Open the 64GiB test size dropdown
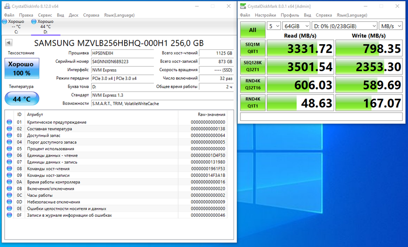 point(295,26)
